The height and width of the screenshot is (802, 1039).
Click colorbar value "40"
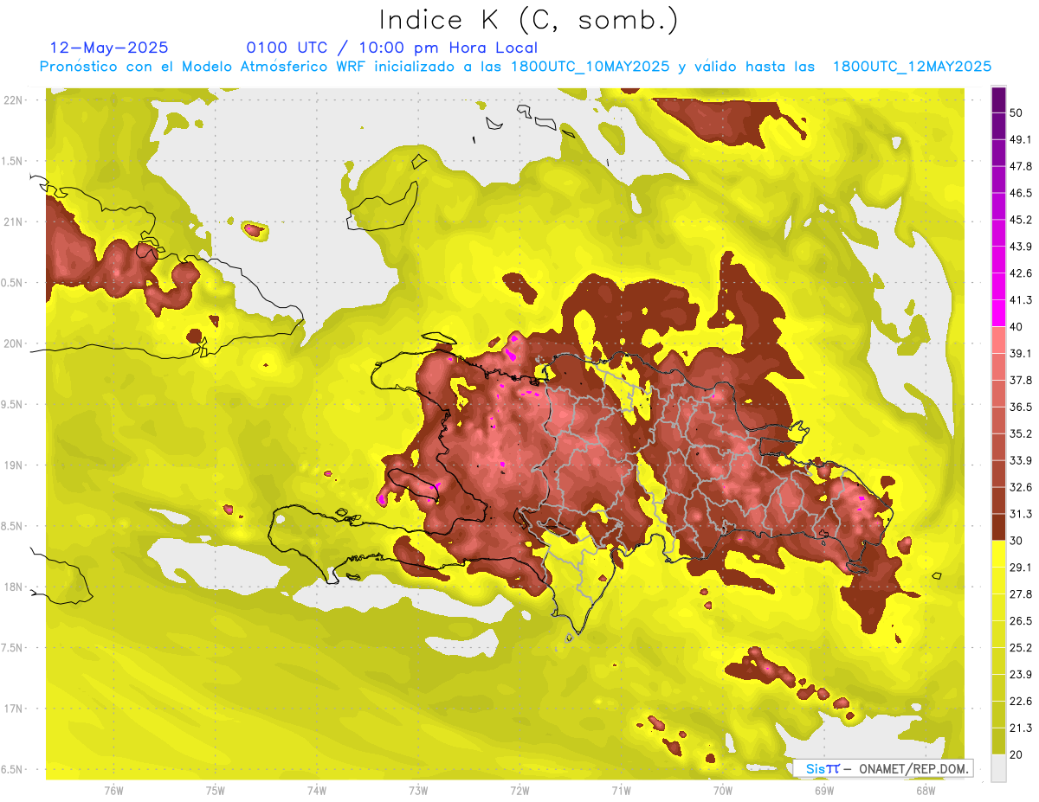pos(1016,327)
